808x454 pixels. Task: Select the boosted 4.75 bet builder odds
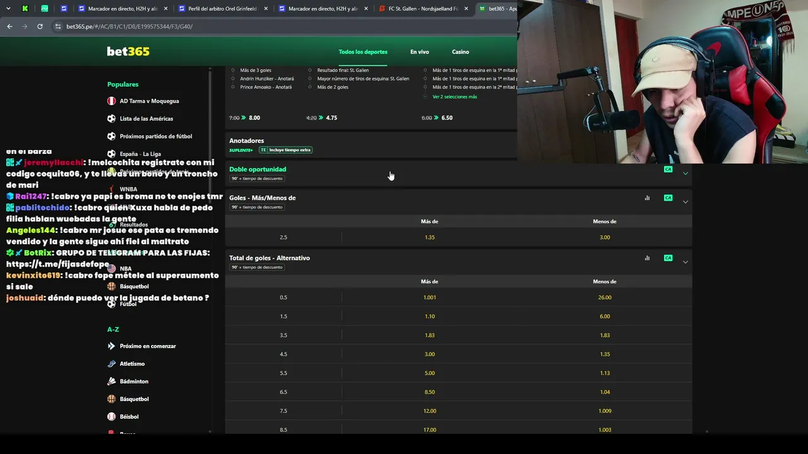[x=331, y=118]
